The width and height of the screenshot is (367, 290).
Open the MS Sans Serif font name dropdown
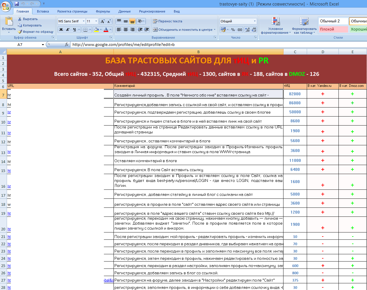(84, 21)
